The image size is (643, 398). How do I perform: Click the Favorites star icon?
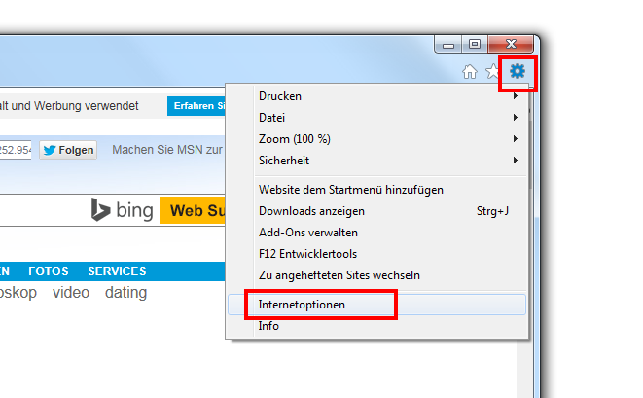click(x=491, y=71)
